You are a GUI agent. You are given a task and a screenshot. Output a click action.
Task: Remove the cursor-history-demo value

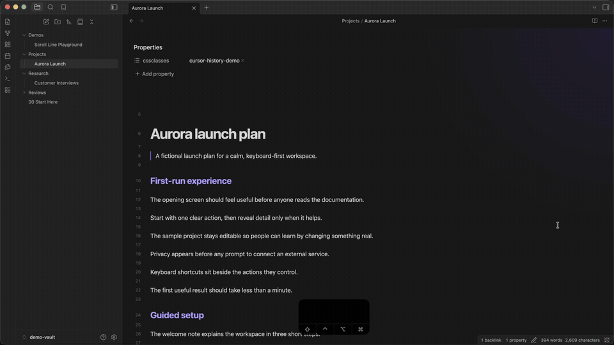pyautogui.click(x=243, y=61)
